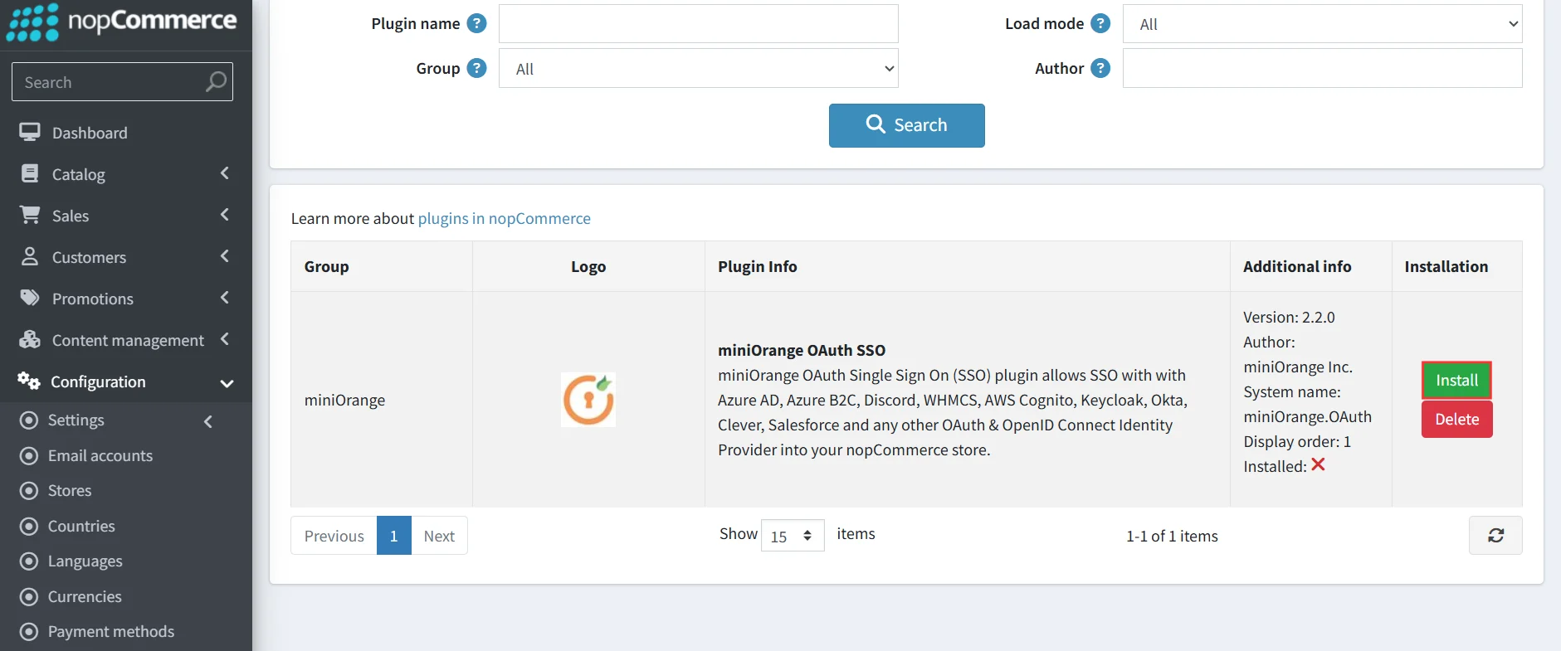Click the Promotions tags icon
This screenshot has height=651, width=1561.
[x=30, y=298]
